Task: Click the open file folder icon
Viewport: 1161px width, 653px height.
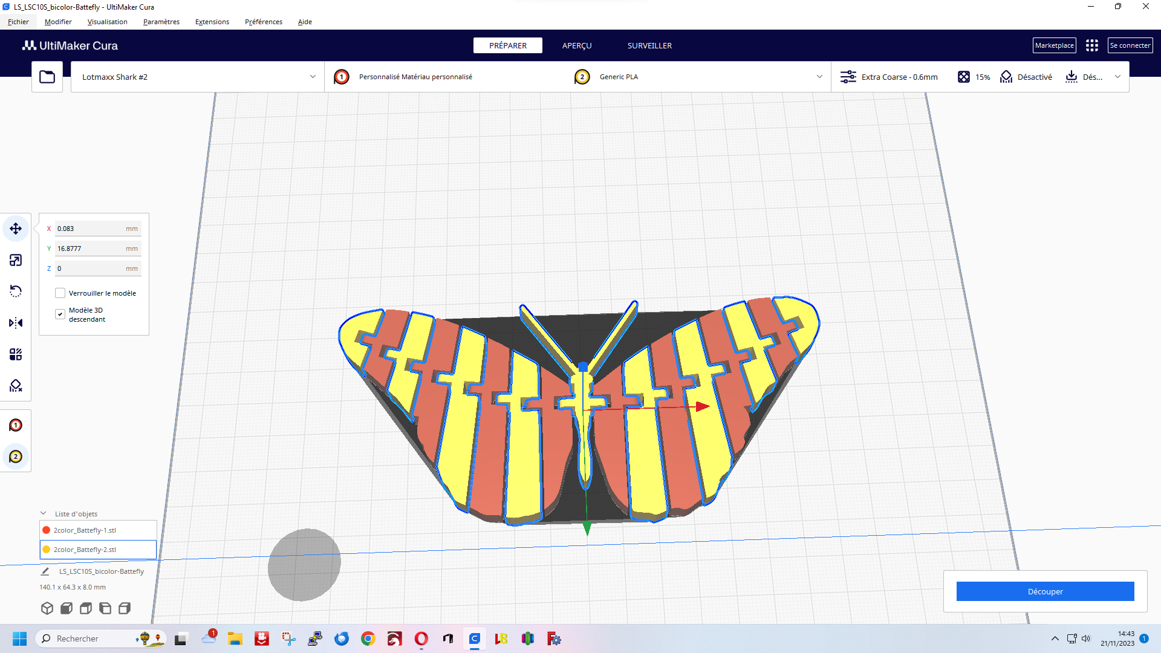Action: tap(47, 77)
